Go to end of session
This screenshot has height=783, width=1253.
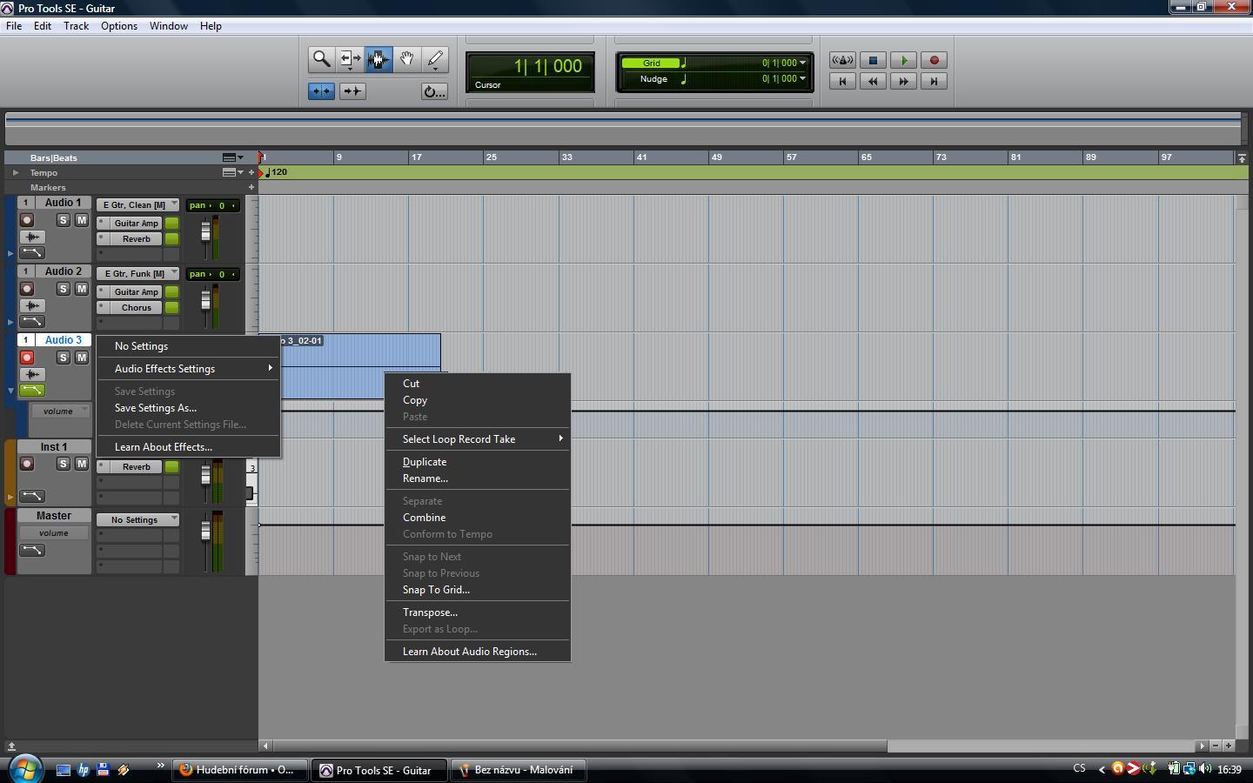coord(934,81)
